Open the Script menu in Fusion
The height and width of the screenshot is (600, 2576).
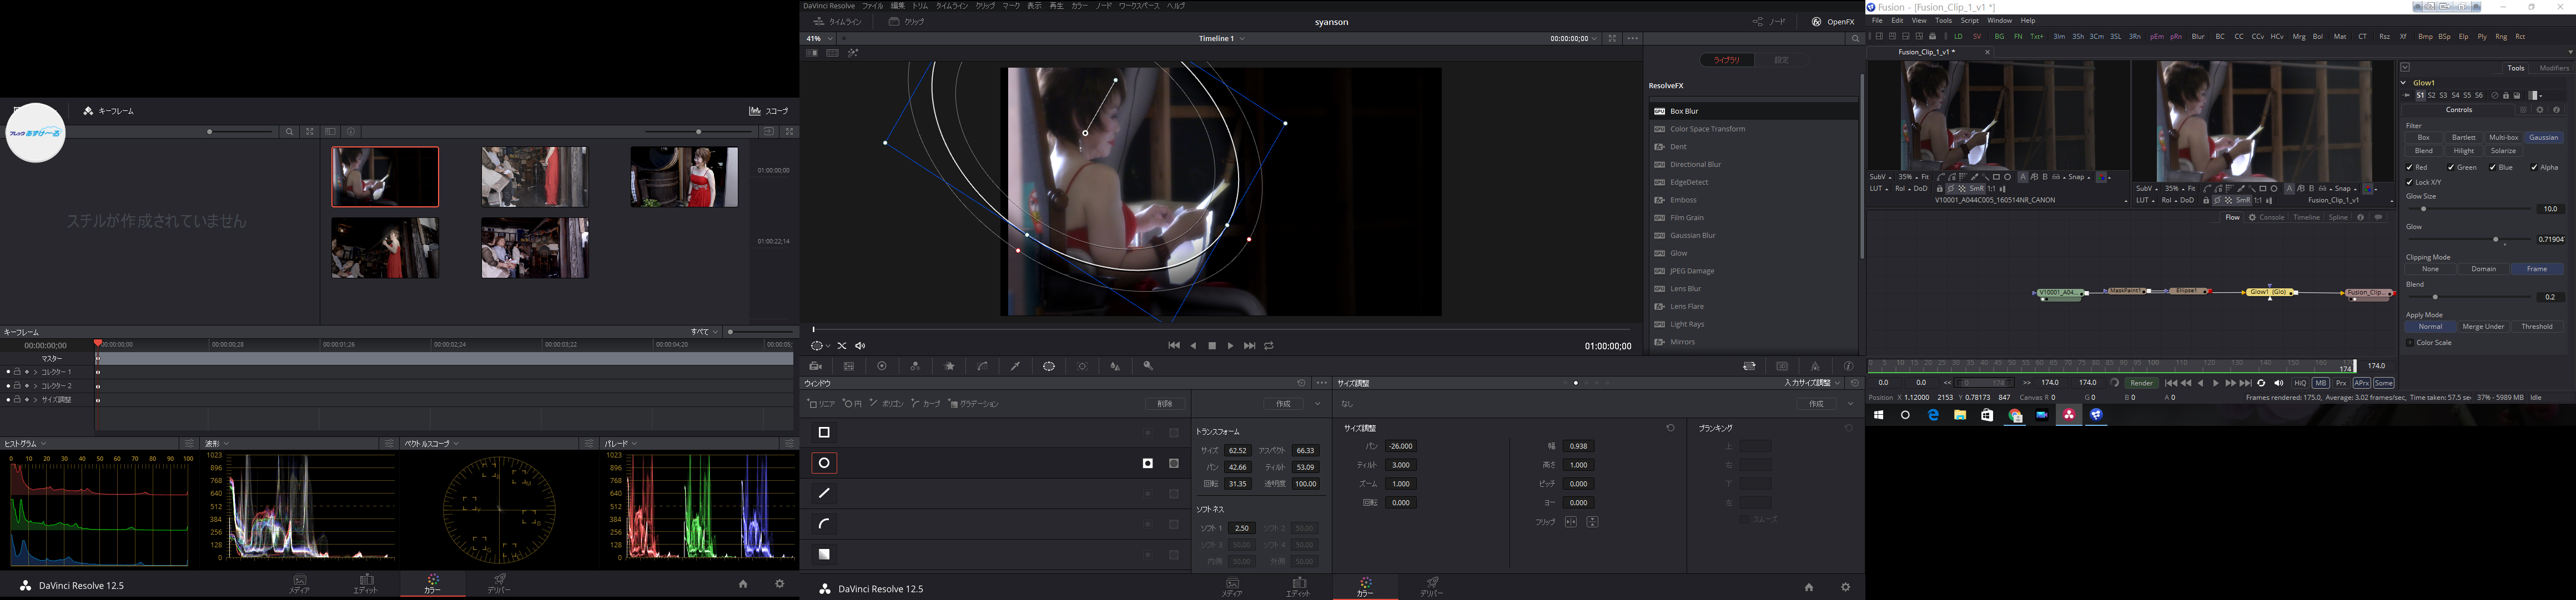pyautogui.click(x=1969, y=21)
